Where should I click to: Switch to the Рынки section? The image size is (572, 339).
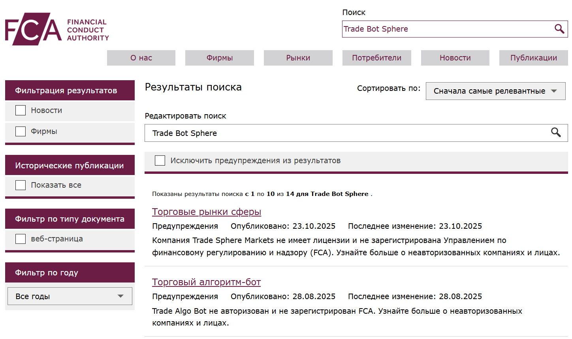click(x=298, y=58)
